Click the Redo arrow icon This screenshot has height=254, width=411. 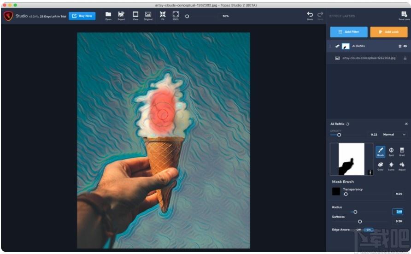pos(320,16)
